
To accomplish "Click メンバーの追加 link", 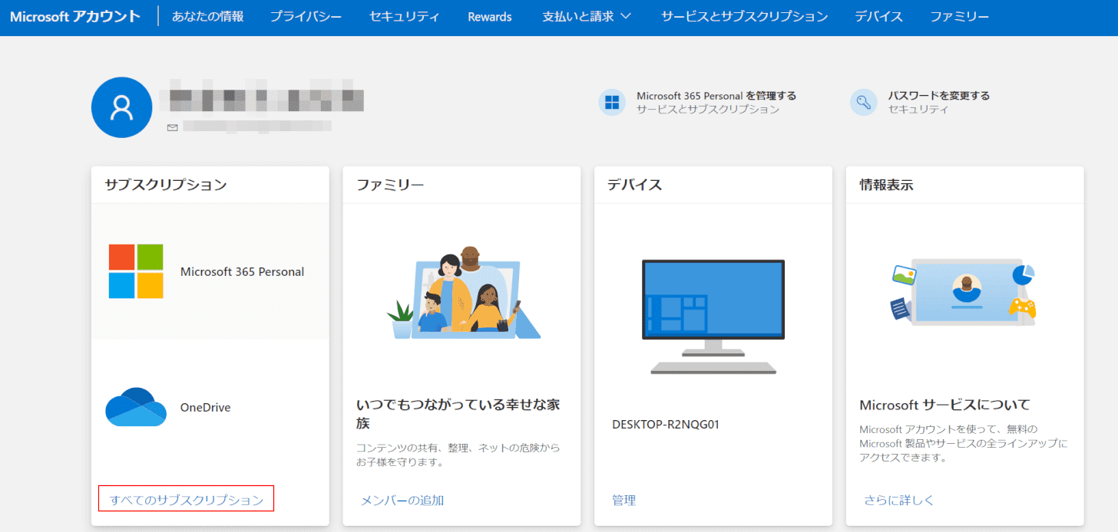I will pyautogui.click(x=402, y=501).
